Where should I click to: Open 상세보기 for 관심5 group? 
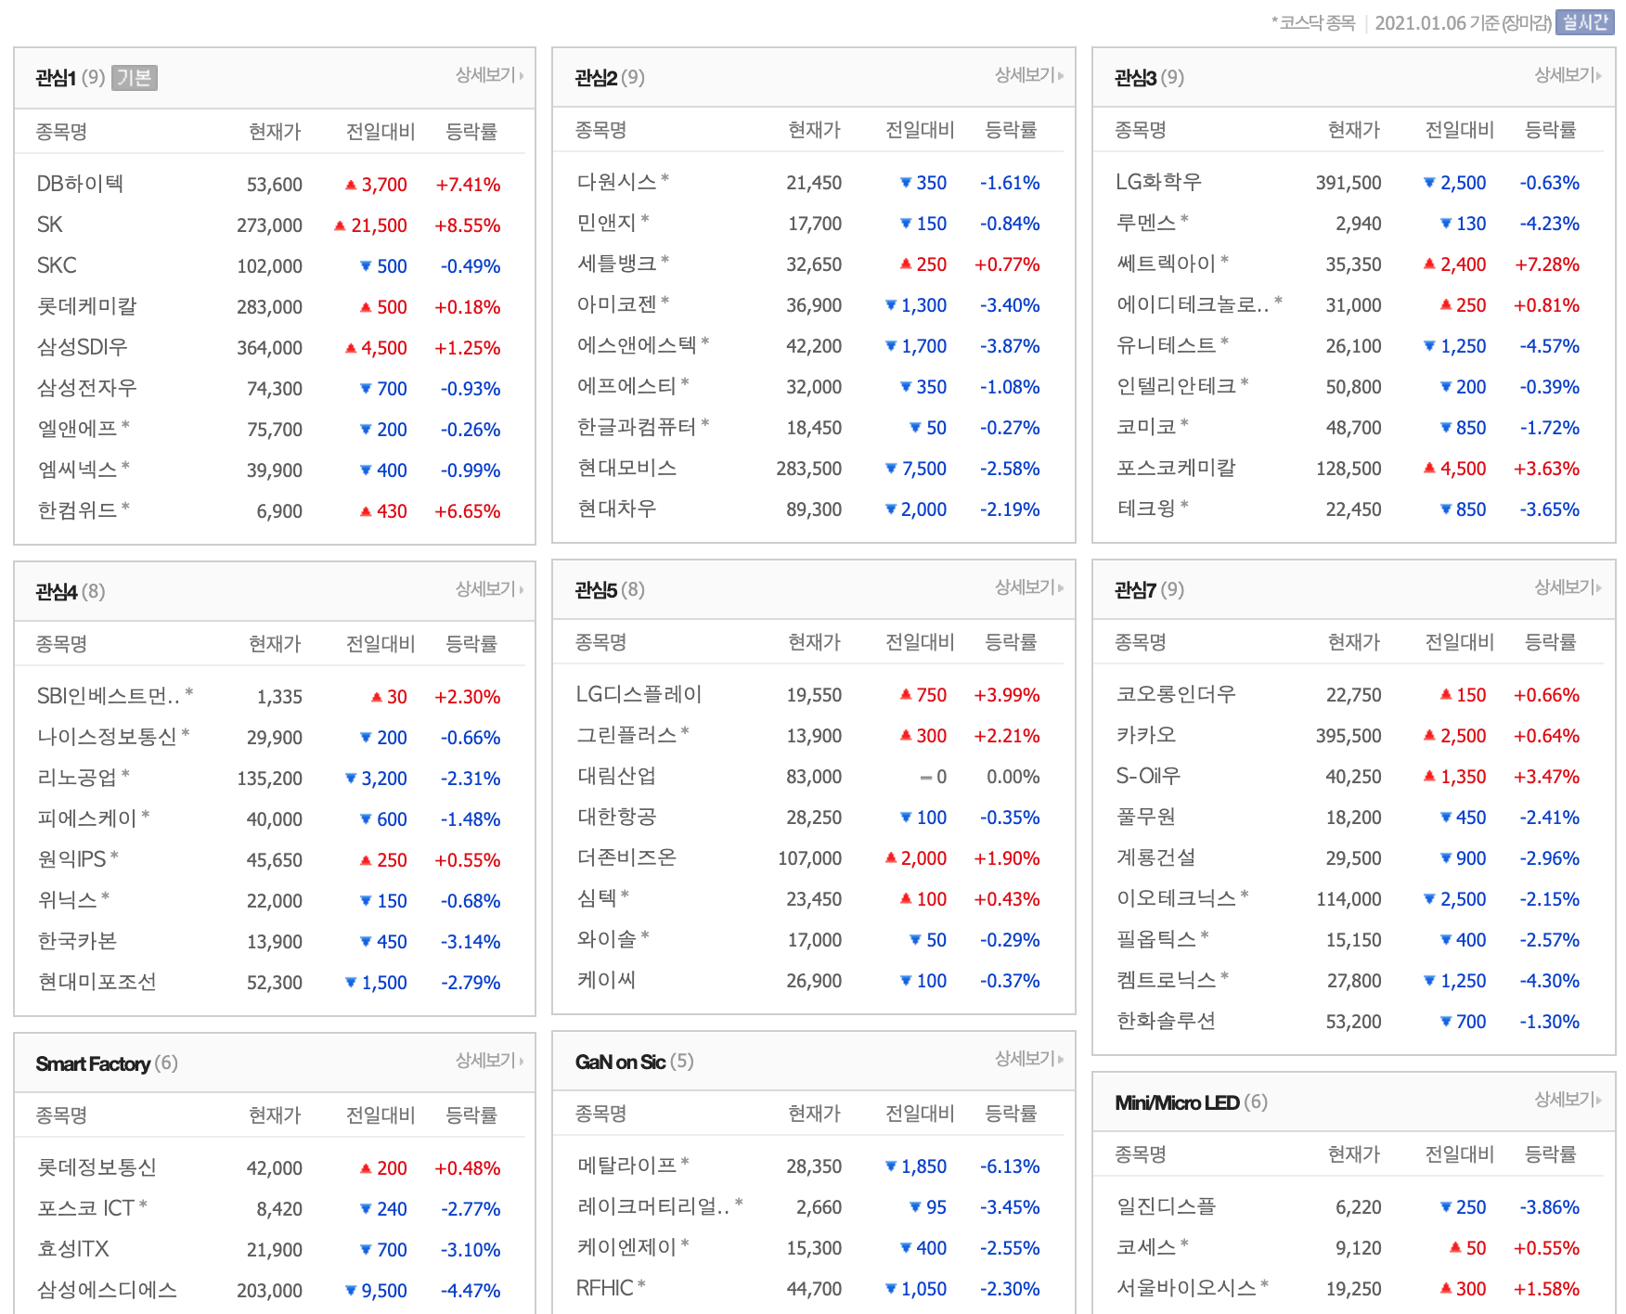pyautogui.click(x=1029, y=587)
